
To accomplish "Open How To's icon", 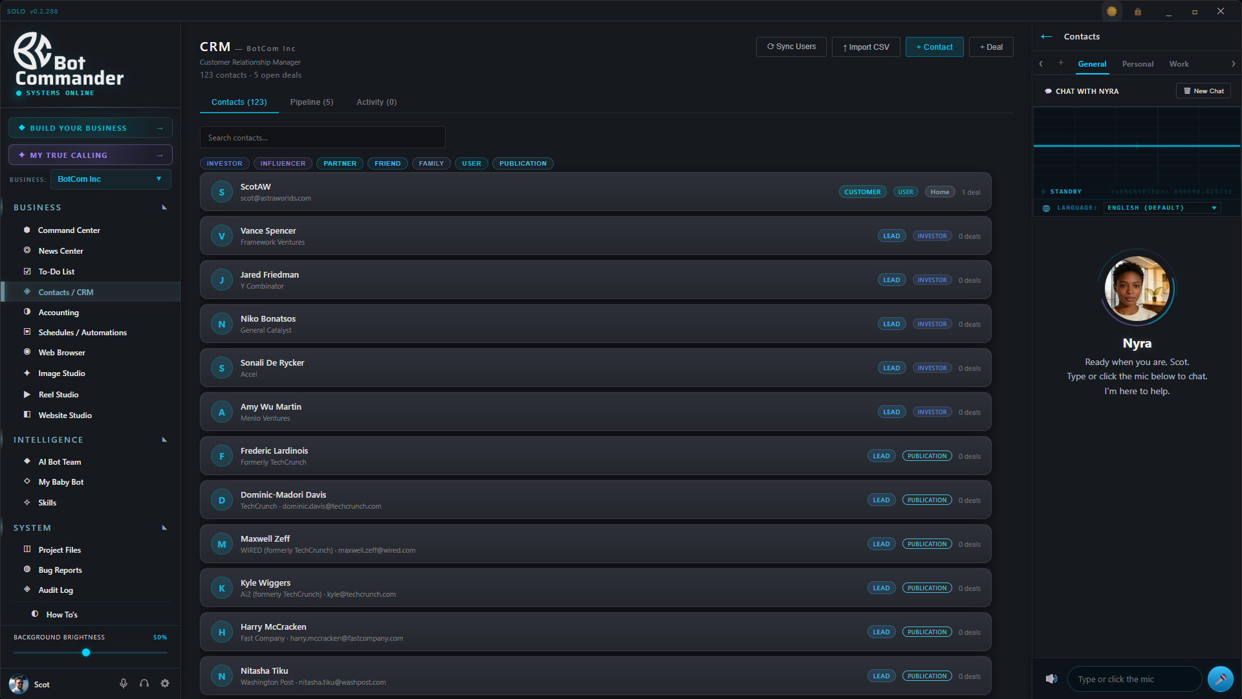I will click(x=35, y=615).
